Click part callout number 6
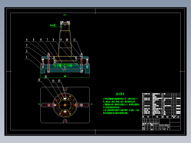The width and height of the screenshot is (191, 143). click(41, 40)
